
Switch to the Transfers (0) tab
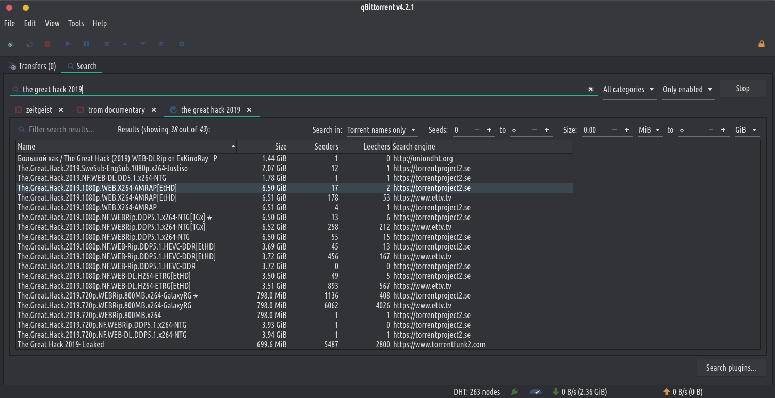click(x=32, y=66)
